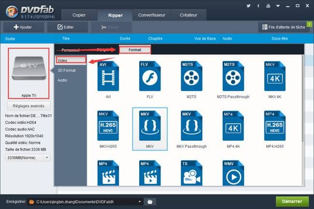
Task: Choose the MKV.4K format icon
Action: (275, 76)
